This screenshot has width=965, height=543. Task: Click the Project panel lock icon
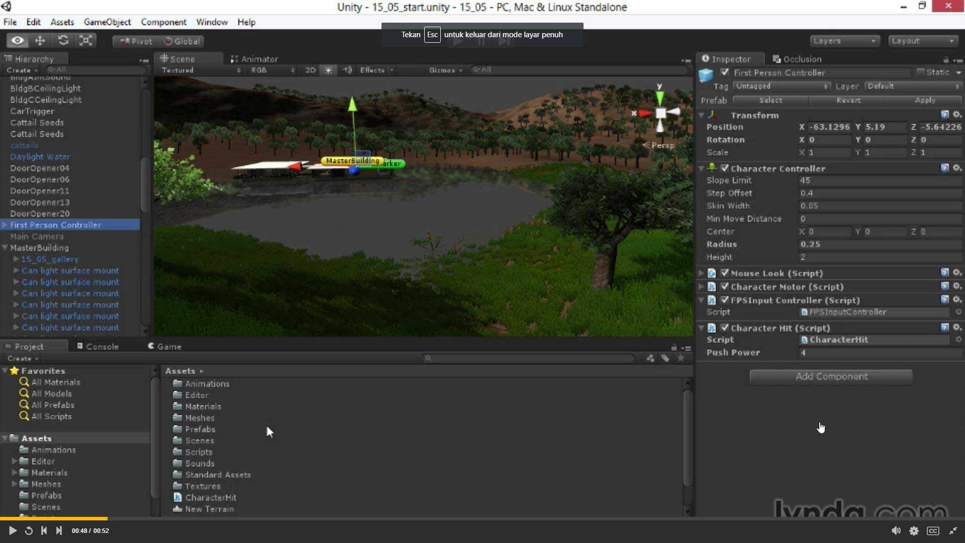(673, 347)
